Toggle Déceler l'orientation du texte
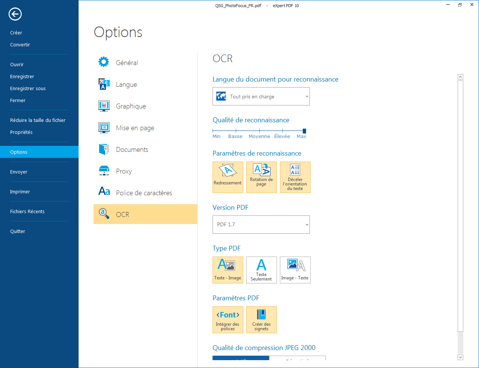 (295, 177)
